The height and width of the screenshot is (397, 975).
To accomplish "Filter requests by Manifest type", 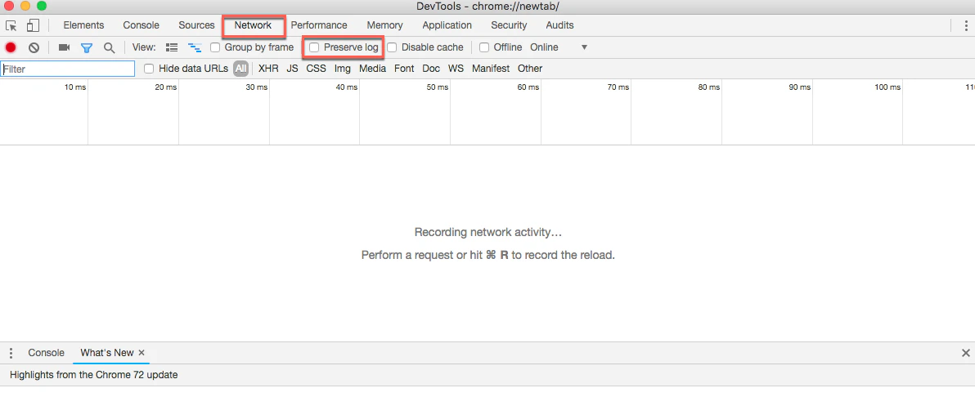I will (x=491, y=69).
